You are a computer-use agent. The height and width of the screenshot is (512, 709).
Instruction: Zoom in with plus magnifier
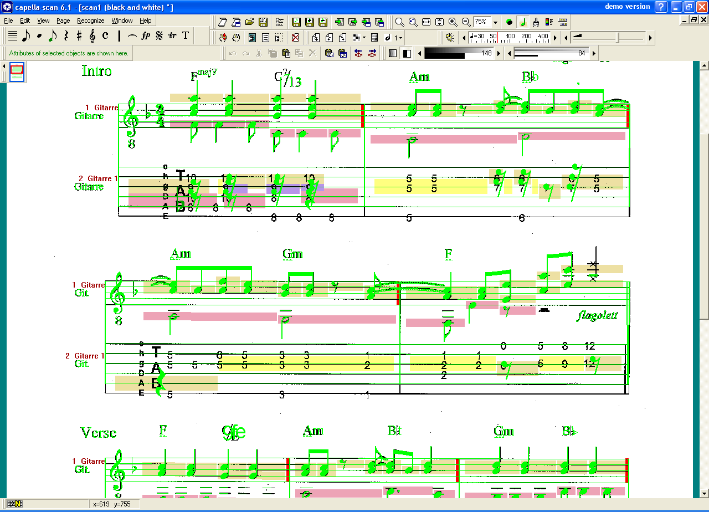click(x=453, y=22)
